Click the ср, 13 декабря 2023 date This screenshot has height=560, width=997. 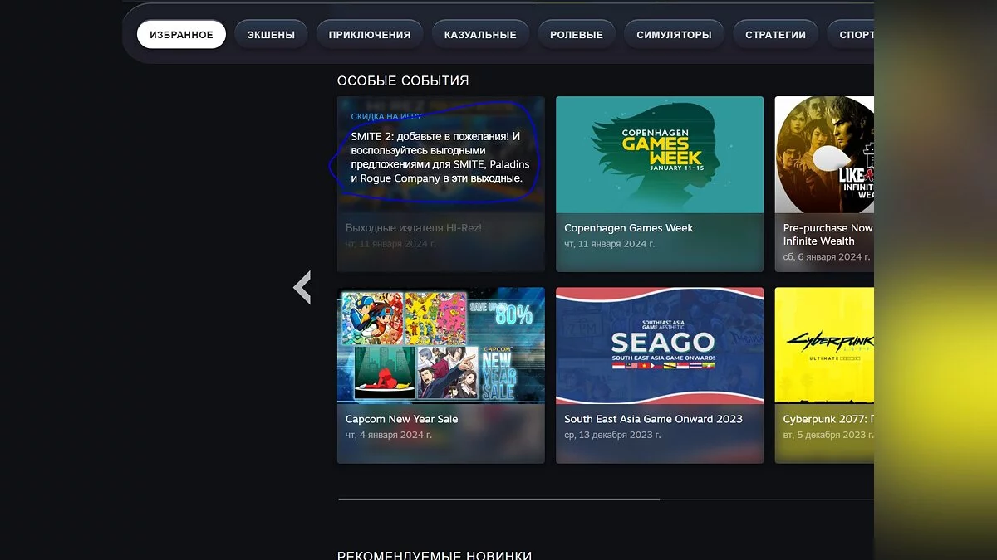coord(613,435)
